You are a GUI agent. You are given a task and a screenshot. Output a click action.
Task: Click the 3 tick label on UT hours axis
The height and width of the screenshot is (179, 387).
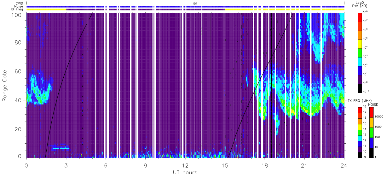coord(66,165)
